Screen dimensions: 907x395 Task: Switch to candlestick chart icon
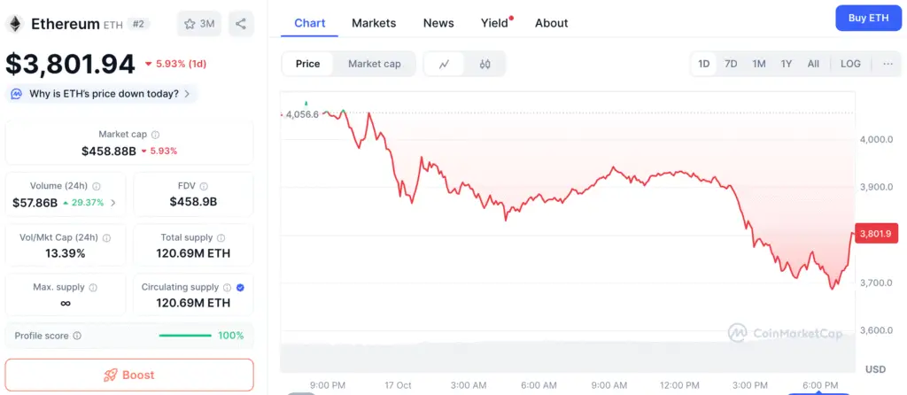[x=485, y=64]
